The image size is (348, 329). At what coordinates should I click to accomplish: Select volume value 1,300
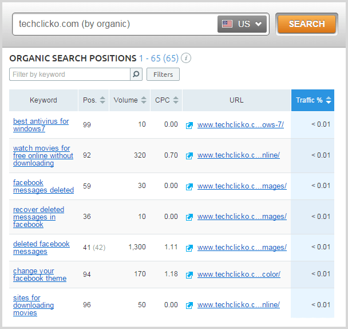click(x=137, y=247)
